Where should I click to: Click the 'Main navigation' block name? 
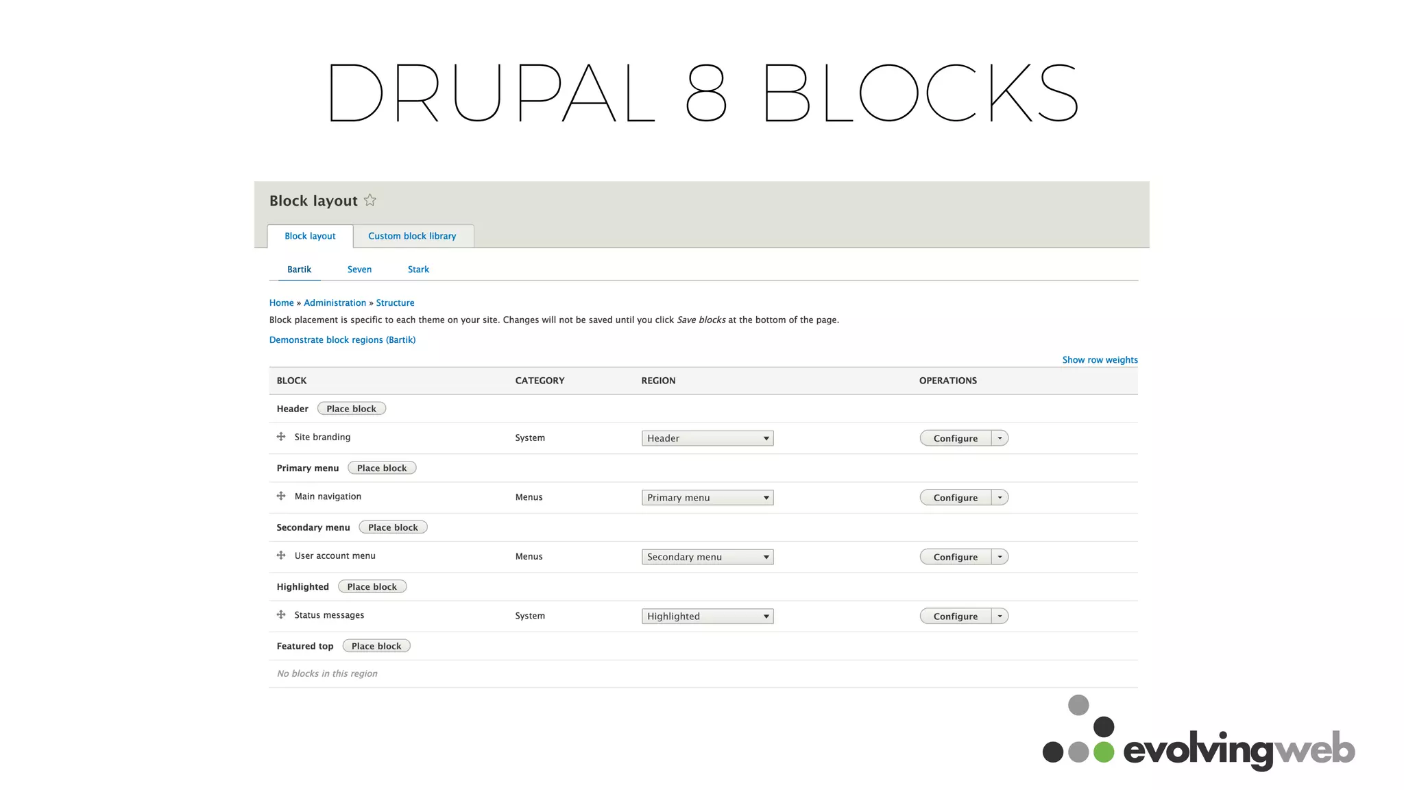[328, 496]
